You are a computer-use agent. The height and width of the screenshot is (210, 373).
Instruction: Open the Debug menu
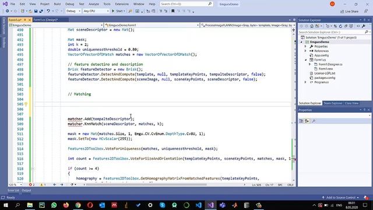(x=70, y=4)
